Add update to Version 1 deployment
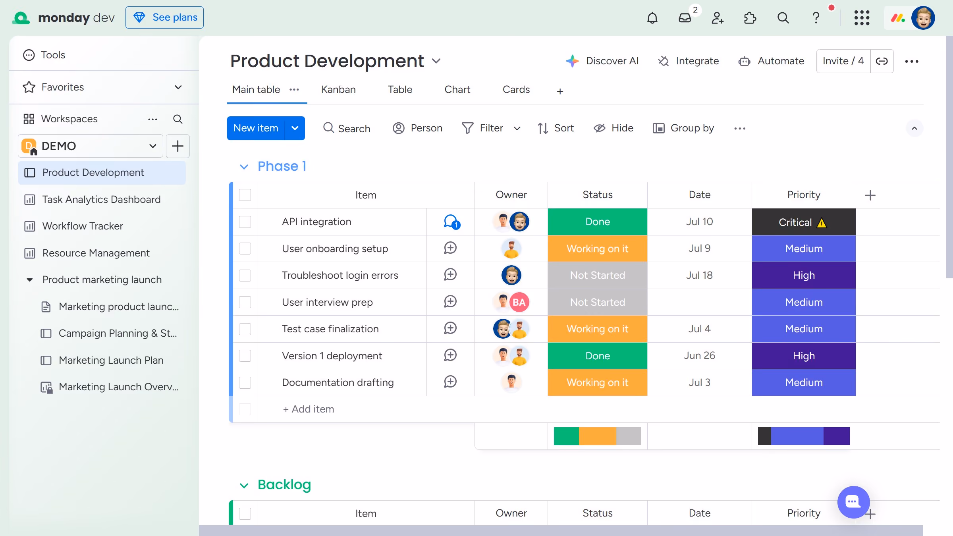The width and height of the screenshot is (953, 536). click(450, 356)
